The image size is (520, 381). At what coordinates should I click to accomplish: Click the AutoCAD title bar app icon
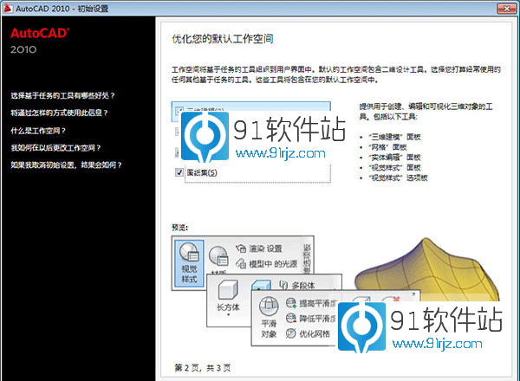pyautogui.click(x=8, y=8)
